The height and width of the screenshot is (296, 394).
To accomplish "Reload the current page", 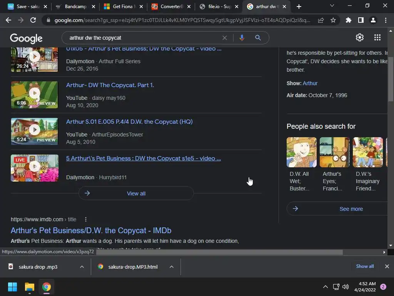I will pyautogui.click(x=33, y=20).
